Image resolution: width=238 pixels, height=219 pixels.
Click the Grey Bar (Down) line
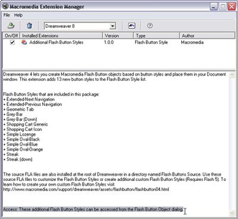[20, 120]
